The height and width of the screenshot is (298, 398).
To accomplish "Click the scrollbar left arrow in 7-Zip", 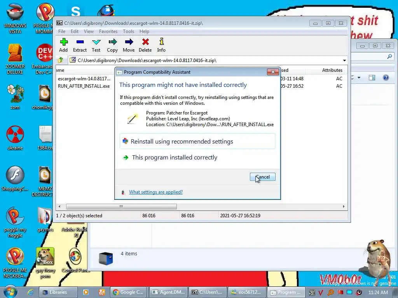I will click(x=59, y=206).
